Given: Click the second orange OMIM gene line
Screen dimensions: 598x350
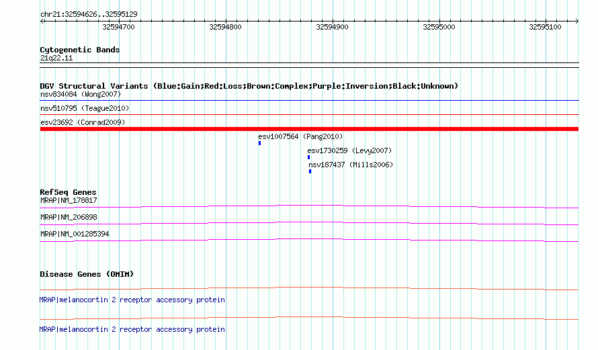Looking at the screenshot, I should 309,318.
